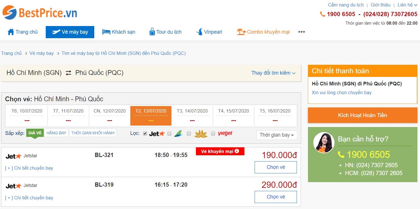This screenshot has height=209, width=420.
Task: Click the red Vé khuyến mại badge
Action: pyautogui.click(x=220, y=151)
